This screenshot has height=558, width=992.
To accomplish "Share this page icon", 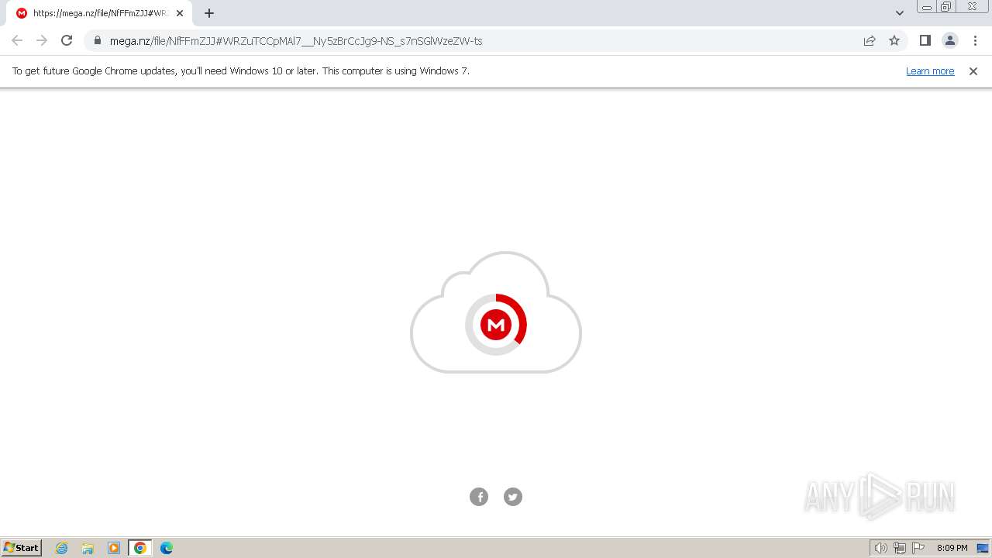I will 870,40.
